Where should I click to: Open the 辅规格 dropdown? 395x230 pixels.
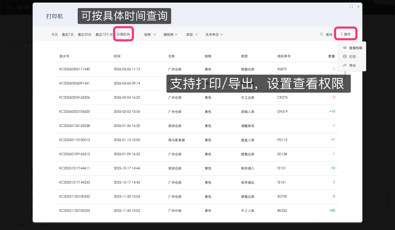(170, 34)
